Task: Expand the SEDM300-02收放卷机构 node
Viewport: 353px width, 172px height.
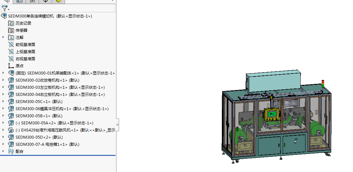Action: pos(3,80)
